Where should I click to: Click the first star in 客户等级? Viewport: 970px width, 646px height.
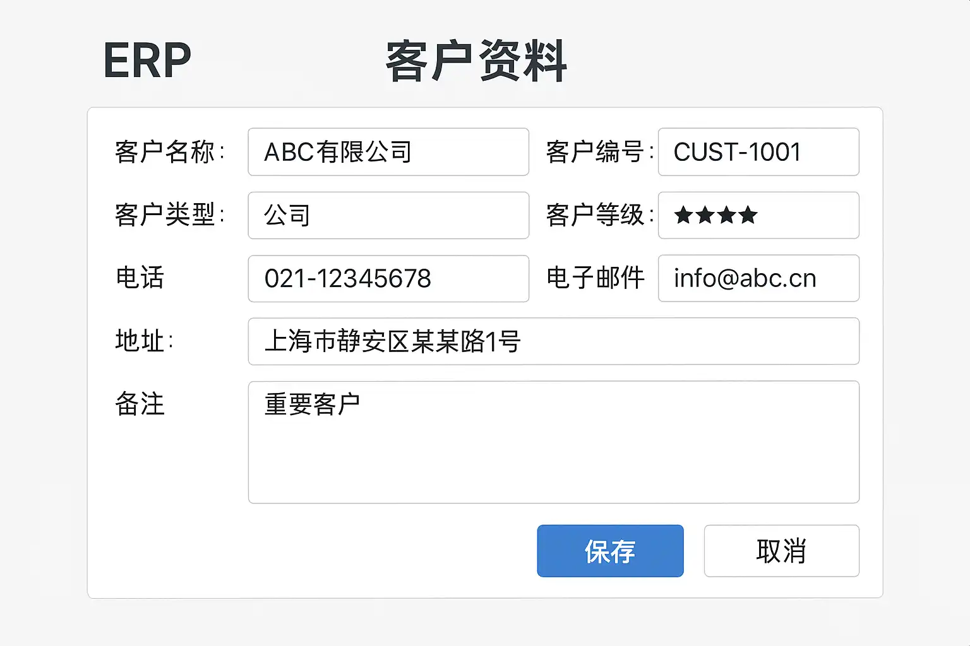click(683, 215)
